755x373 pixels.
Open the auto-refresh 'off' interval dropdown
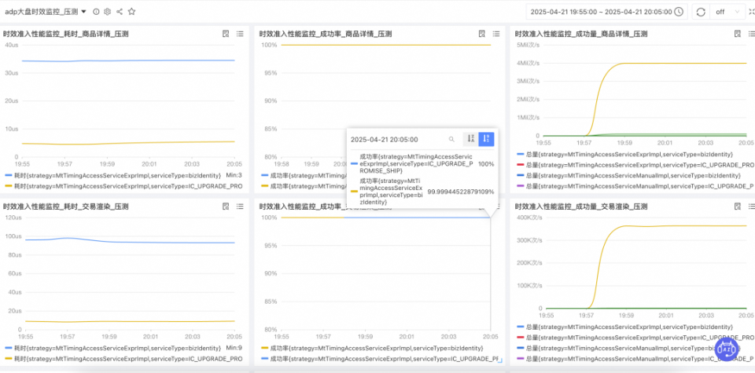click(x=726, y=12)
